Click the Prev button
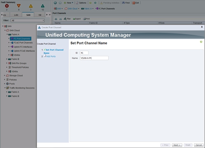Screen dimensions: 205x148 [165, 145]
